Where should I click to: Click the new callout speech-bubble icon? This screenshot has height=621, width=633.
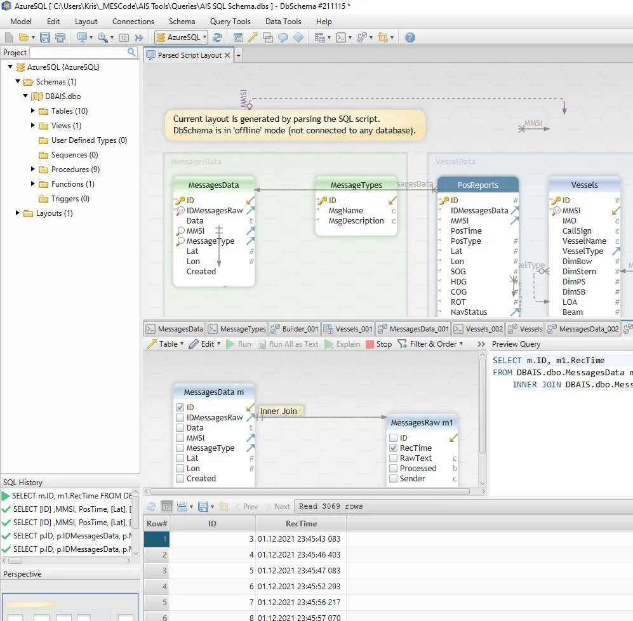283,37
